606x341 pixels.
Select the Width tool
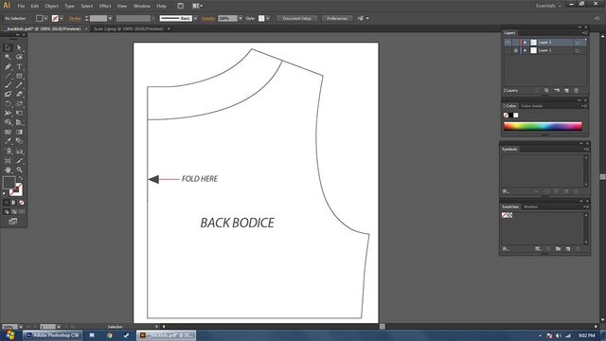8,113
